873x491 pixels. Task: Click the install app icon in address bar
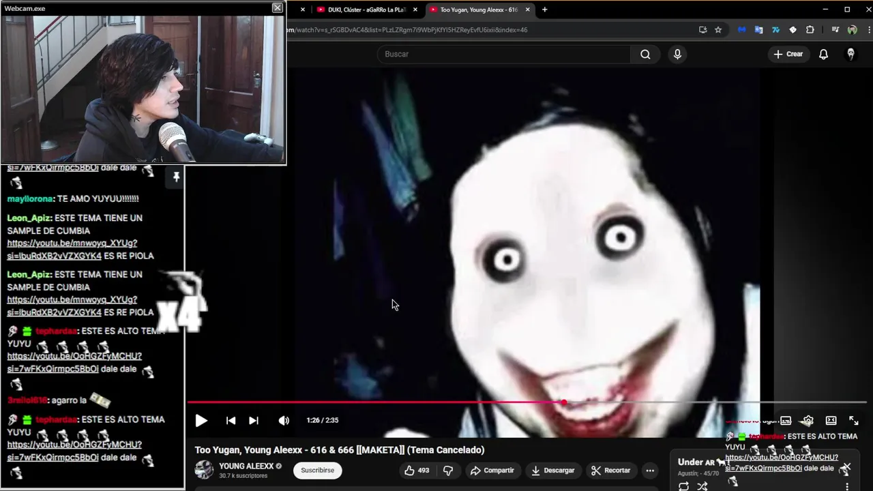[x=703, y=30]
